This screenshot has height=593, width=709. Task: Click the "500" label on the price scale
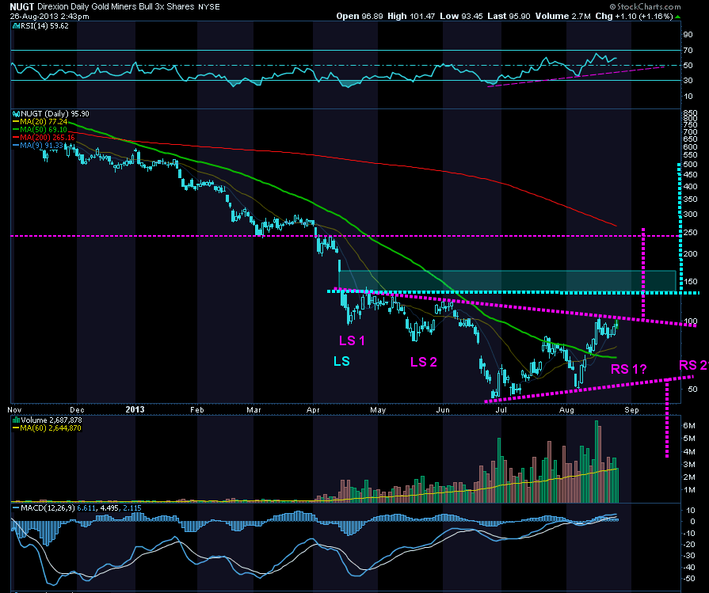pyautogui.click(x=691, y=164)
